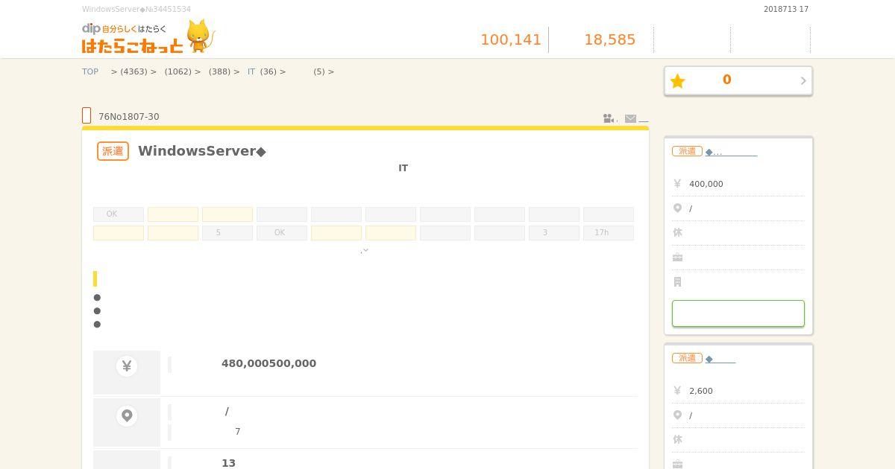The height and width of the screenshot is (469, 895).
Task: Open the job title link in the 400,000 card
Action: (731, 152)
